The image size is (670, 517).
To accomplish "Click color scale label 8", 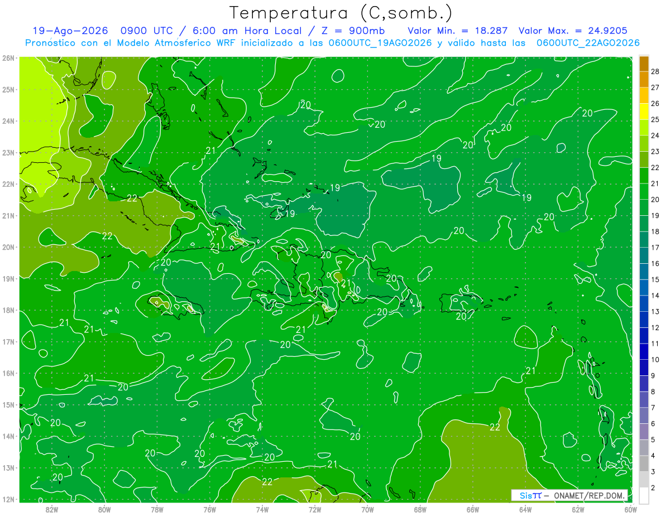I will click(654, 392).
